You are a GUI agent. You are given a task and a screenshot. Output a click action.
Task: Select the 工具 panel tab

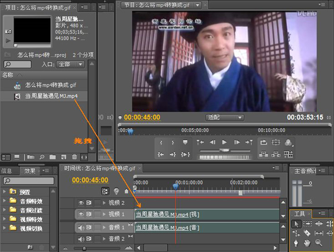tap(299, 214)
